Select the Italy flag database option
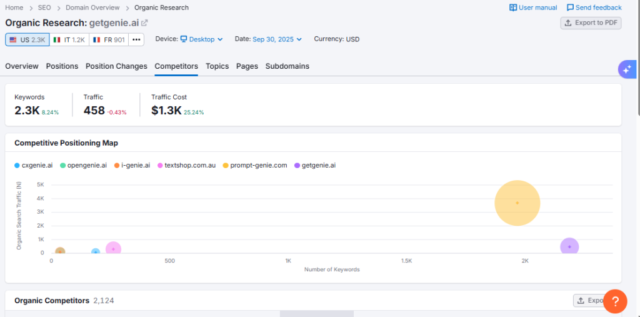The width and height of the screenshot is (640, 317). click(69, 39)
